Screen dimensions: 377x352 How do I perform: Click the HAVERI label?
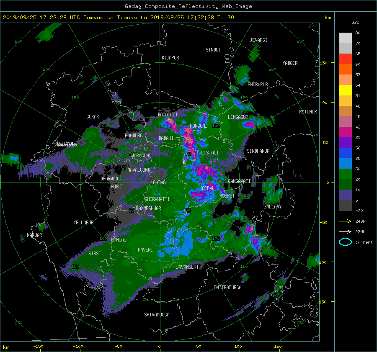coord(145,250)
